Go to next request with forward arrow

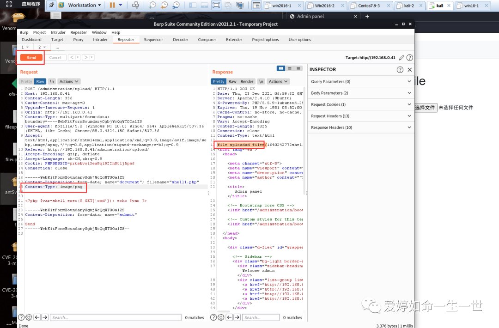tap(85, 58)
